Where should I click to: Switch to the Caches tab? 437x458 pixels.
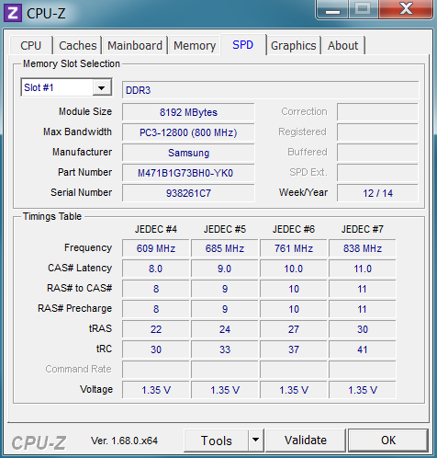coord(78,46)
